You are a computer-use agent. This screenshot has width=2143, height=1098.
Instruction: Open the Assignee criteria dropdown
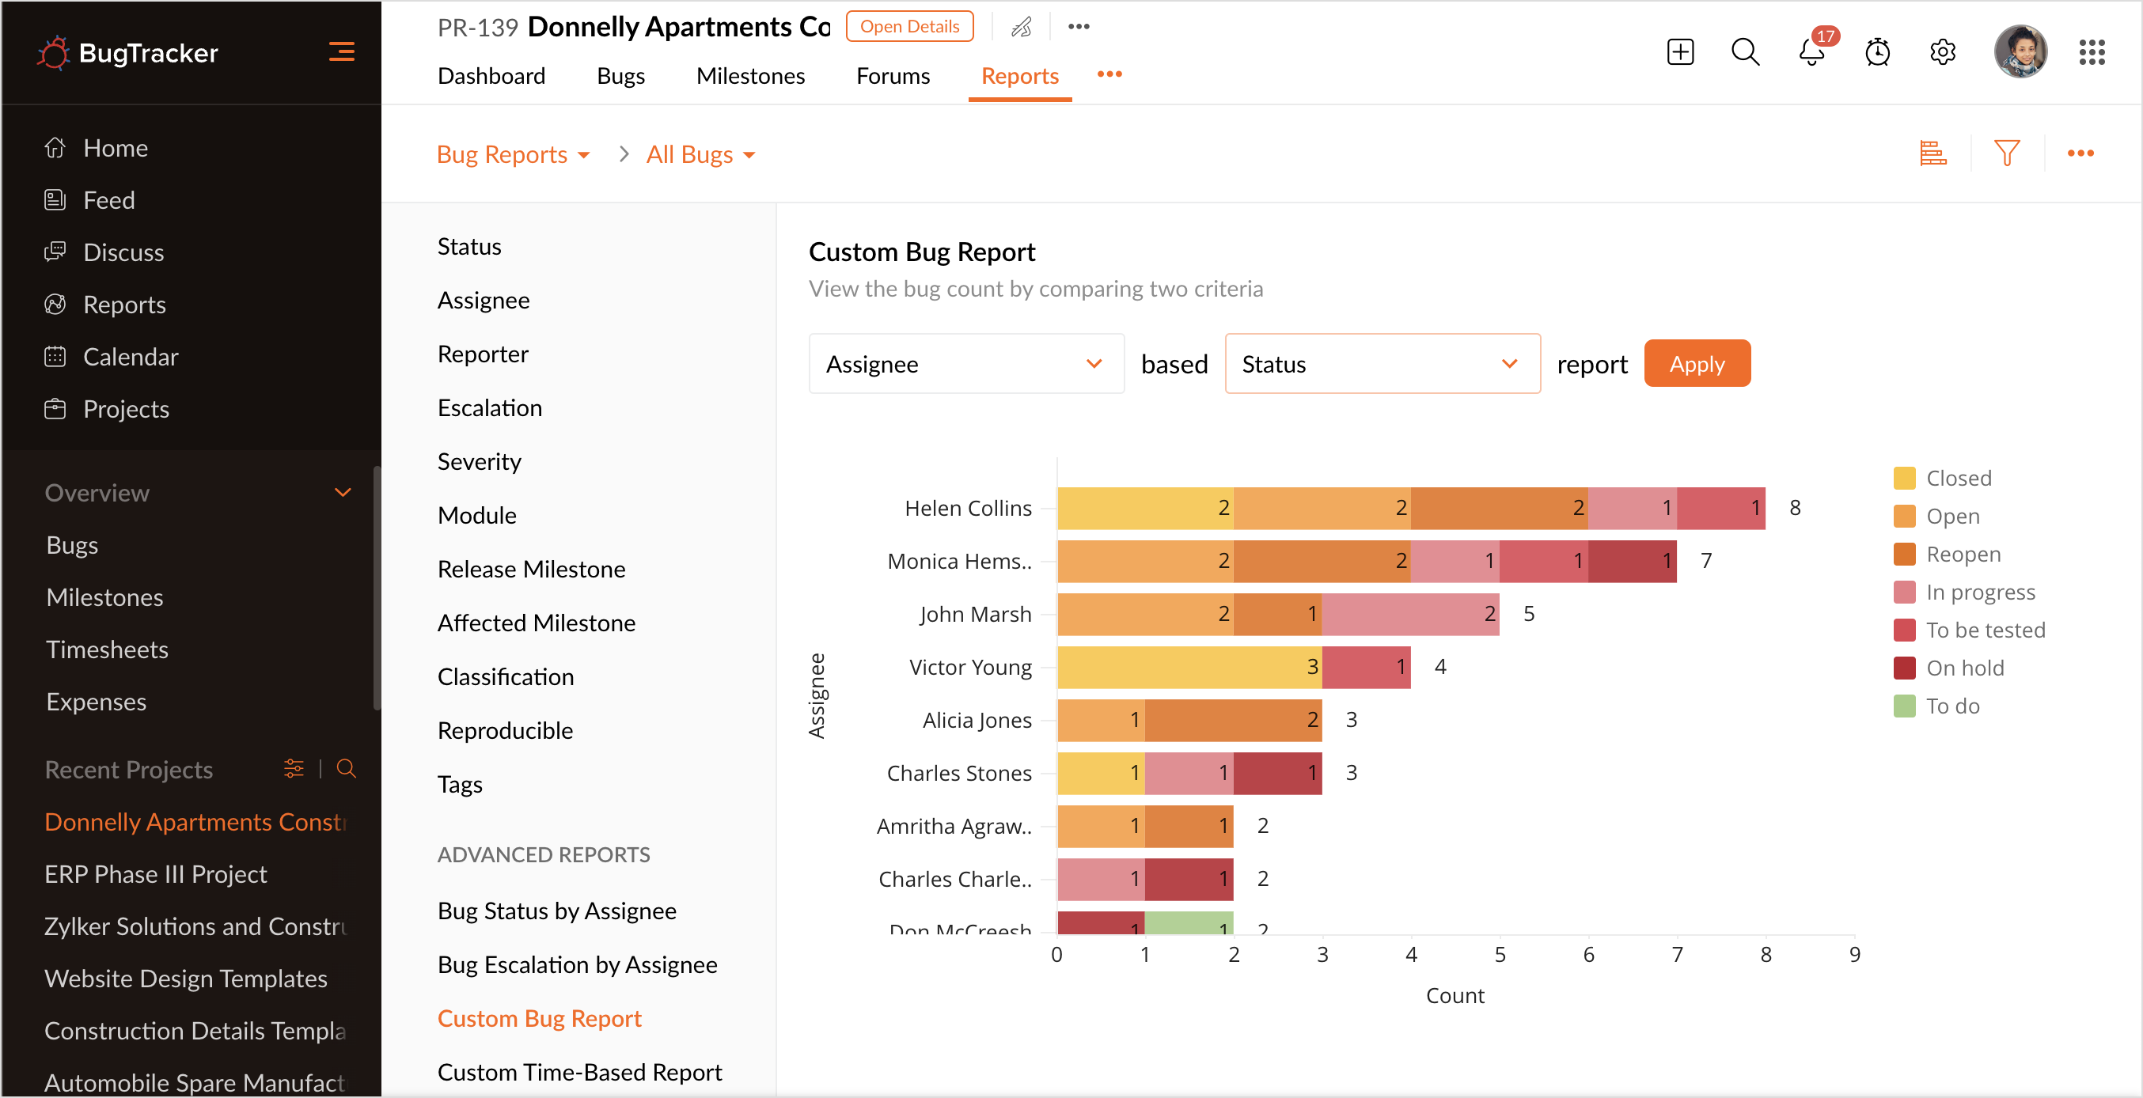click(x=965, y=364)
